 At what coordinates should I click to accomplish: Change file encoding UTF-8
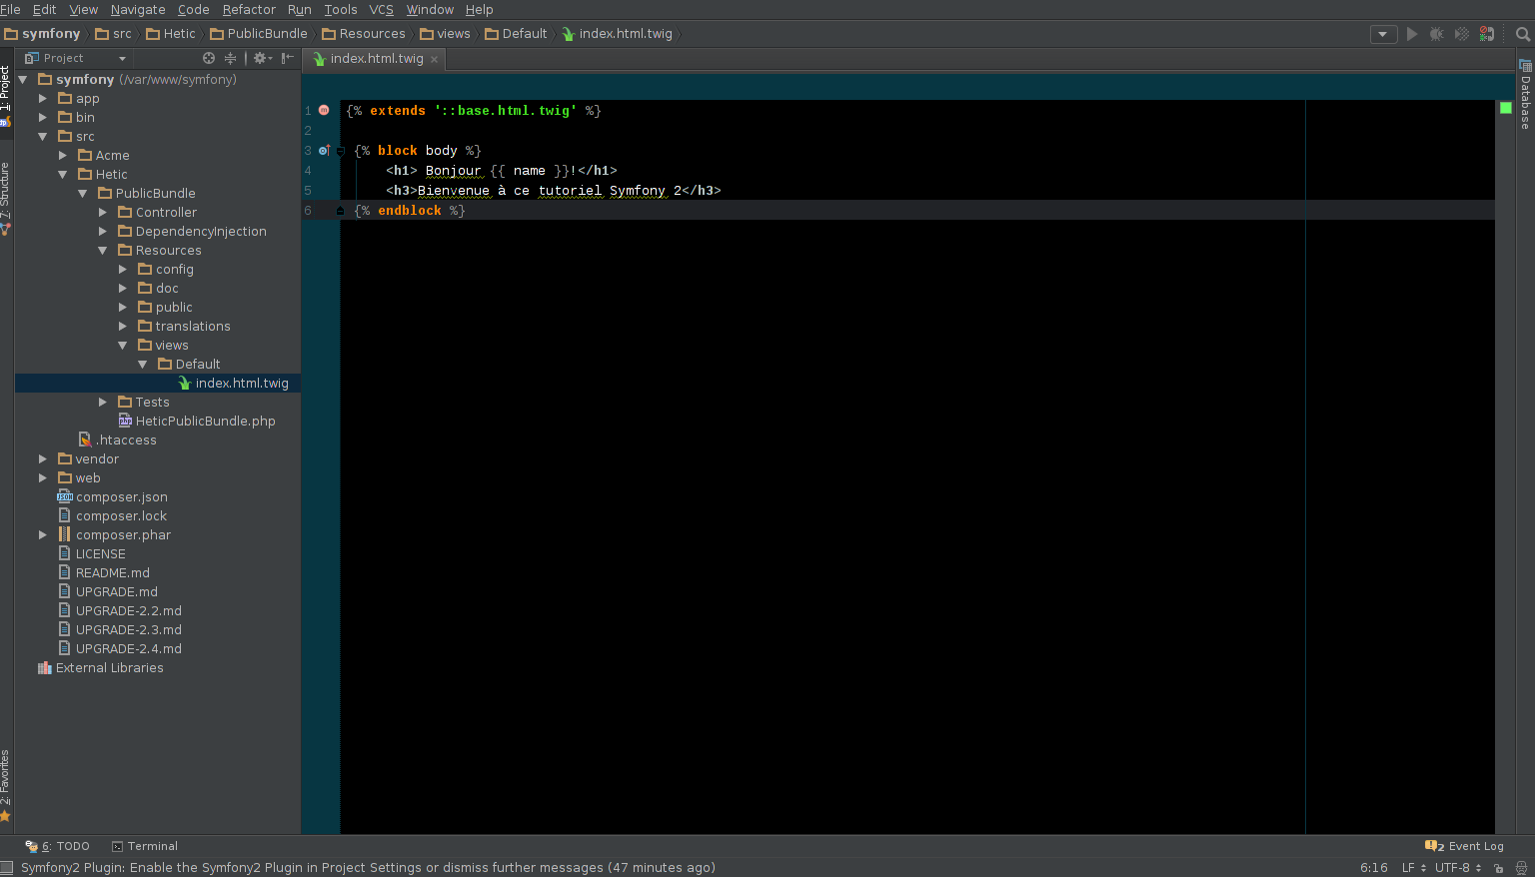1458,868
